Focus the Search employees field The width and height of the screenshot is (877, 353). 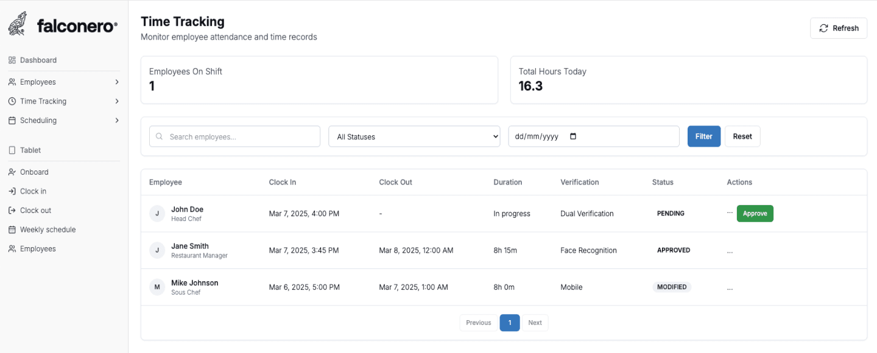234,136
